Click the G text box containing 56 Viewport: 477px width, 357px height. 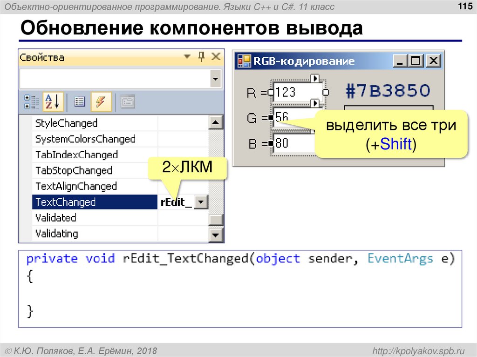[294, 117]
